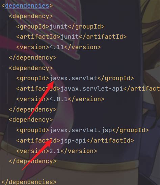Click closing version tag of junit
Image resolution: width=160 pixels, height=185 pixels.
click(x=82, y=47)
